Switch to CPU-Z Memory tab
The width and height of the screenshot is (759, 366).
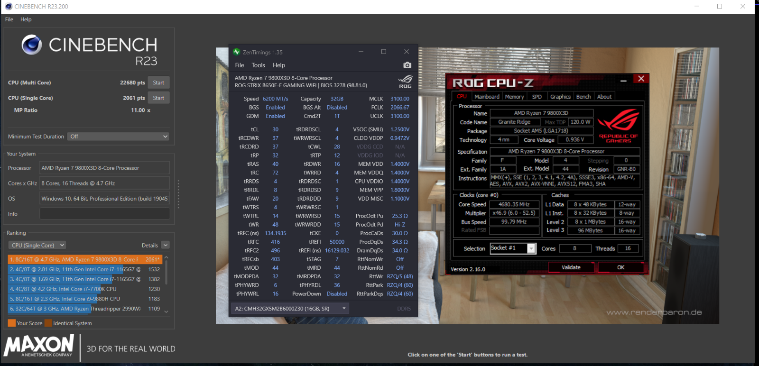(514, 97)
